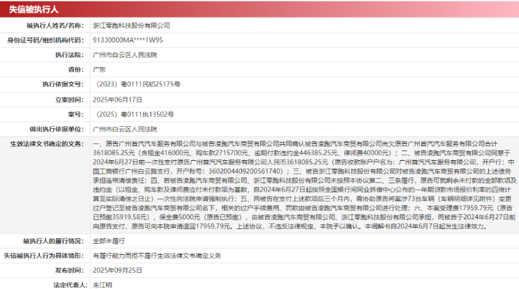Viewport: 519px width, 289px height.
Task: Click the 失信被执行人行为具体情形 label
Action: (44, 256)
